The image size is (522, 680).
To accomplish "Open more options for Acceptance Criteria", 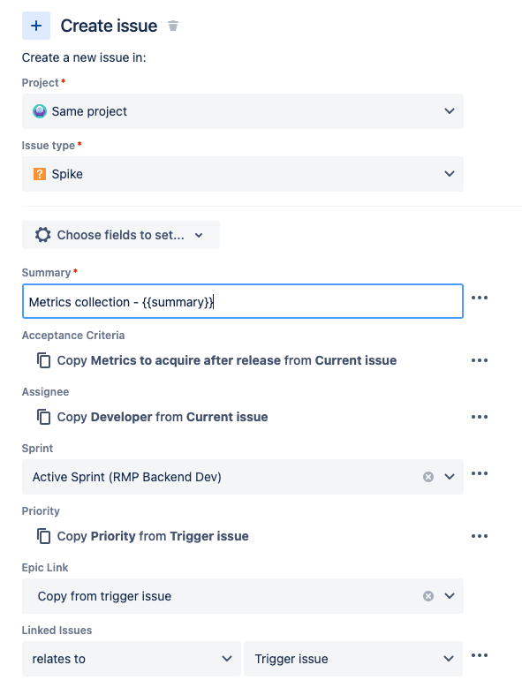I will 480,360.
